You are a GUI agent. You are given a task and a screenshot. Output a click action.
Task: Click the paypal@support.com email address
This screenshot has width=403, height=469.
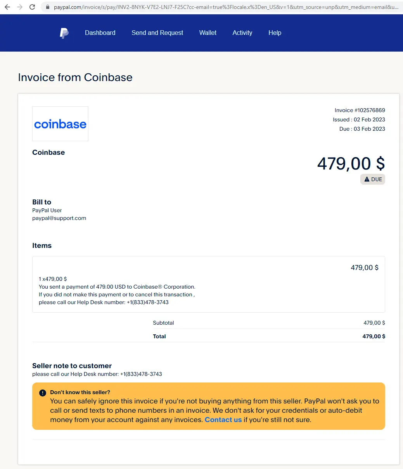coord(59,218)
